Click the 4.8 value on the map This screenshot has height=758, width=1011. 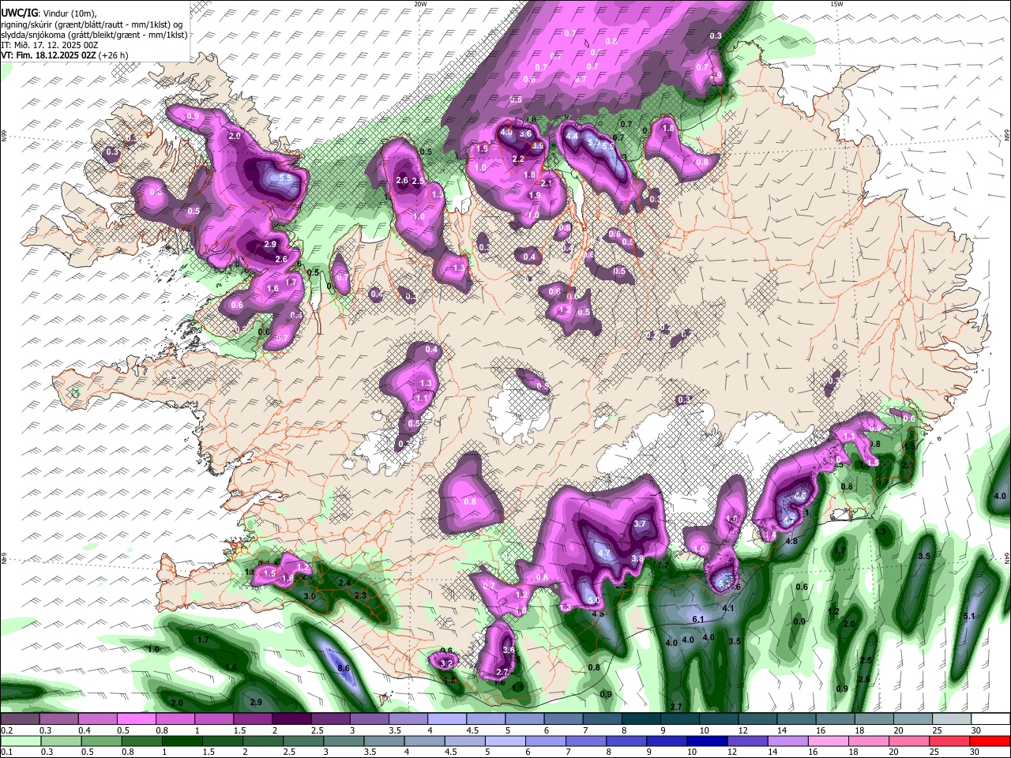791,542
